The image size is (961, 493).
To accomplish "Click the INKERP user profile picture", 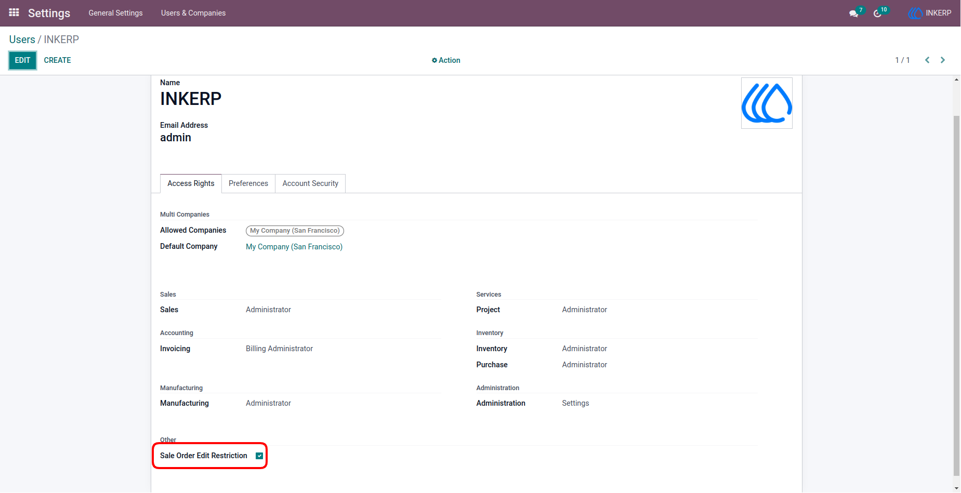I will click(x=767, y=103).
